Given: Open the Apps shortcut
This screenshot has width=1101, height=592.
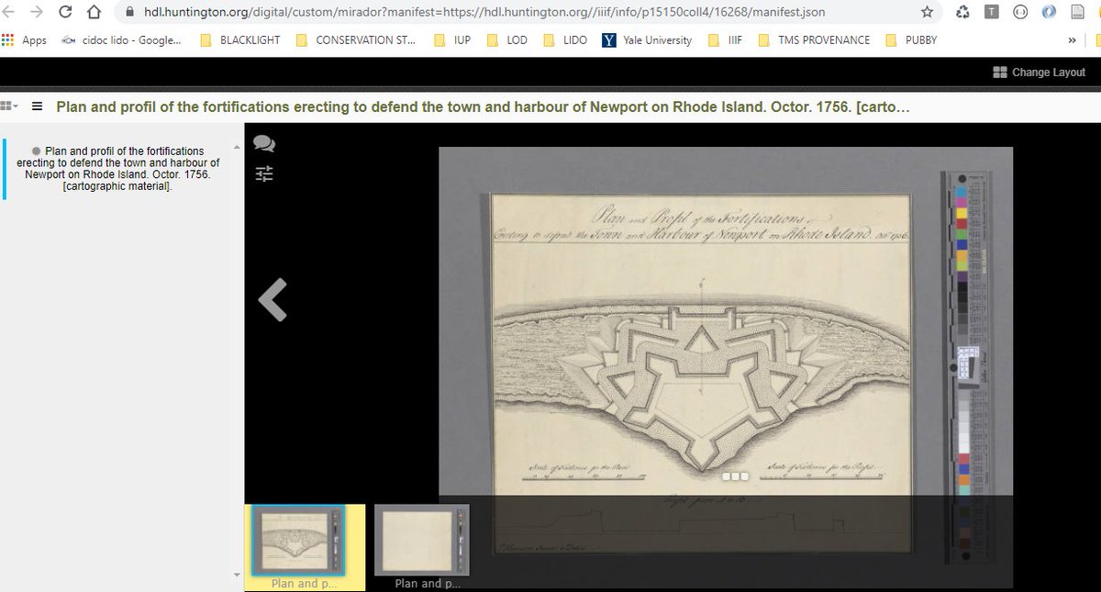Looking at the screenshot, I should click(x=24, y=40).
